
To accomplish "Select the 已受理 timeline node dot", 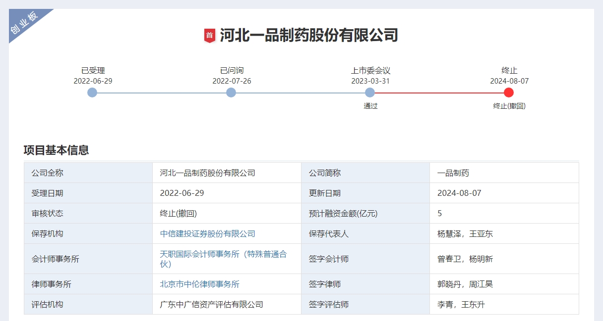I will (92, 92).
